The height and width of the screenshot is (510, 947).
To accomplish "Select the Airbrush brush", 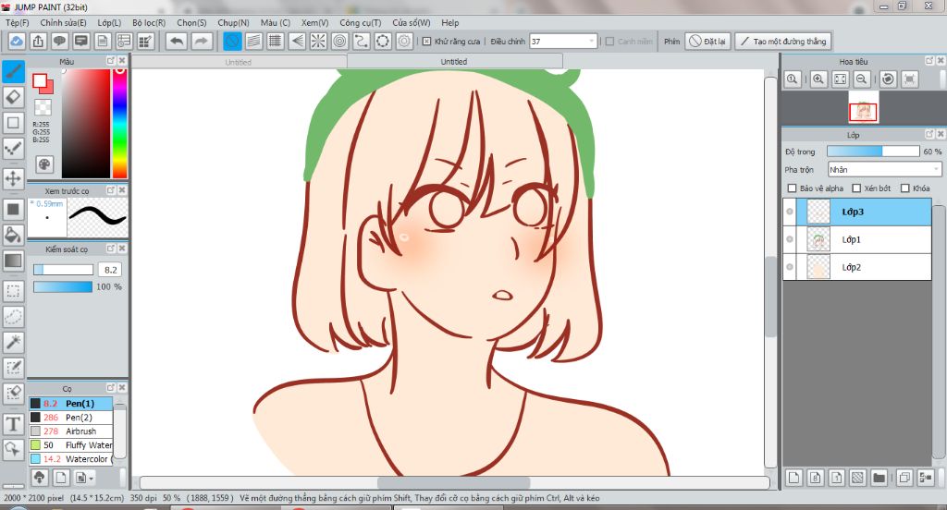I will (70, 431).
